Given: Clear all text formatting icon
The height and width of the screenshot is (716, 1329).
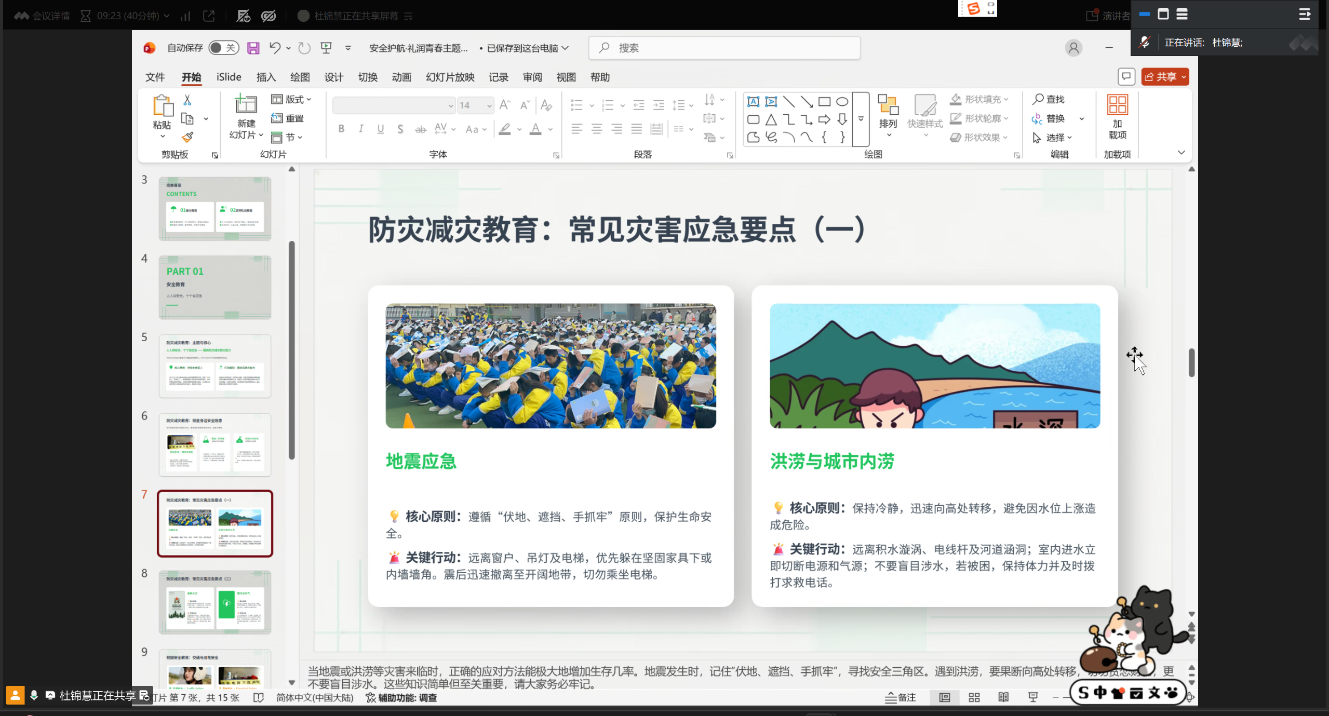Looking at the screenshot, I should point(546,105).
